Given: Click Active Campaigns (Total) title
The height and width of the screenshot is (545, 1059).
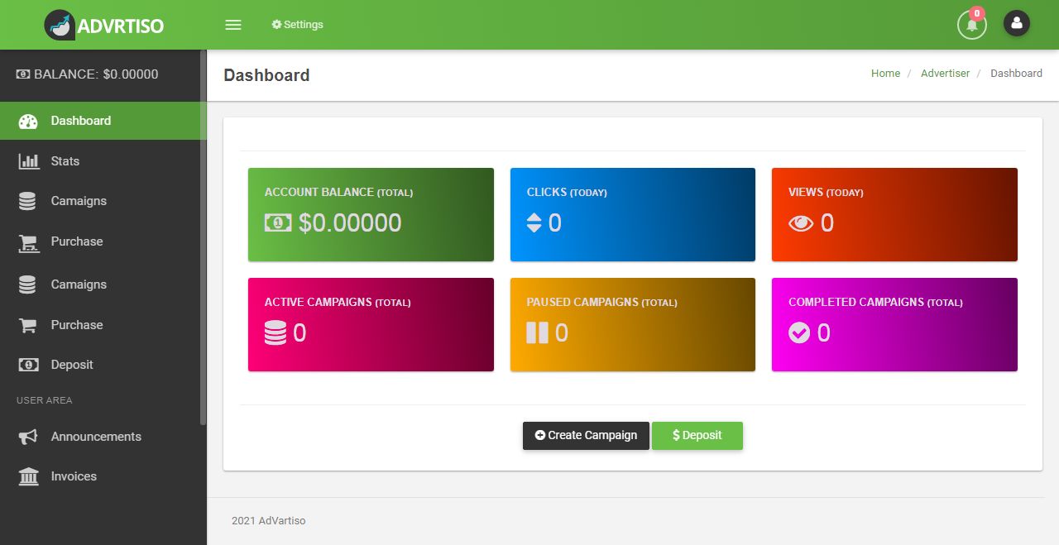Looking at the screenshot, I should 338,302.
